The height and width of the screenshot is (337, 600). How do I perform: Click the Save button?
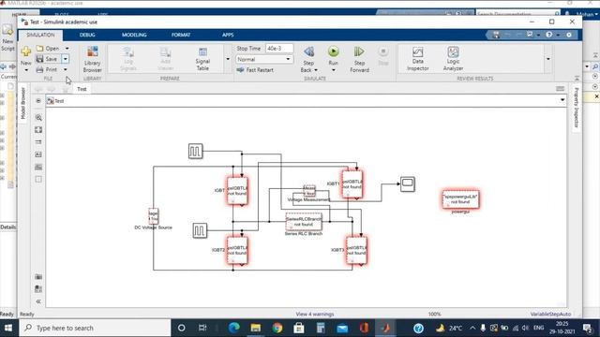tap(47, 59)
